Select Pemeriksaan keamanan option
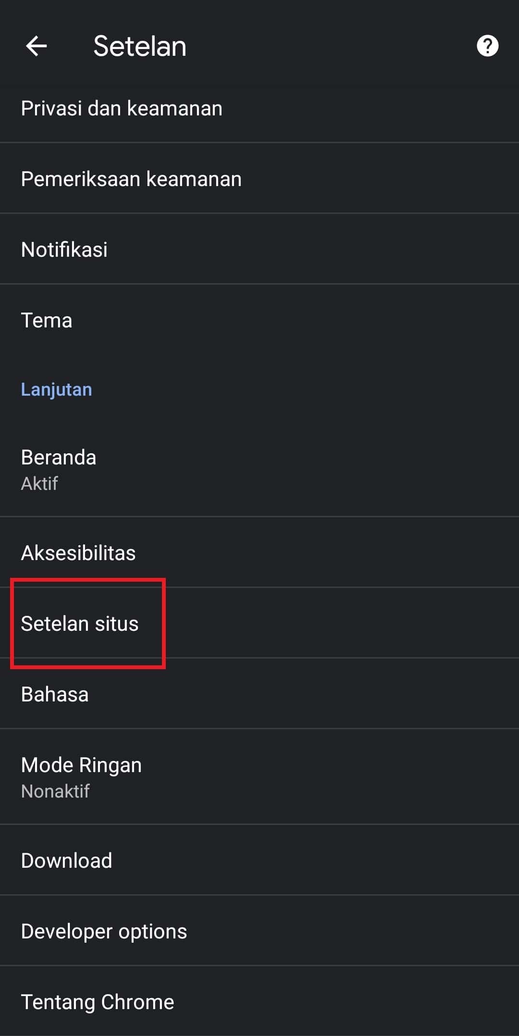519x1036 pixels. click(x=131, y=179)
